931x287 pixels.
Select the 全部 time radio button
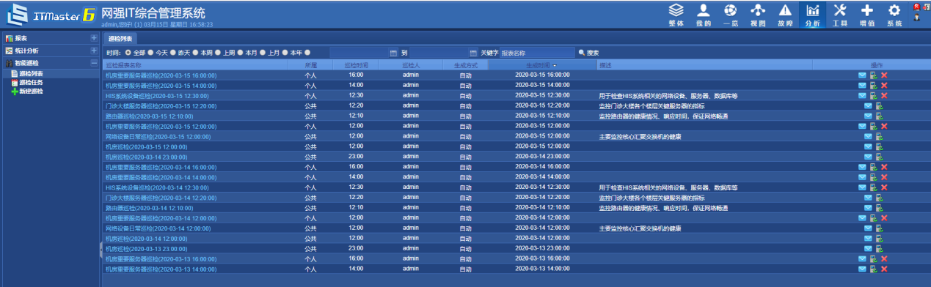pyautogui.click(x=128, y=53)
